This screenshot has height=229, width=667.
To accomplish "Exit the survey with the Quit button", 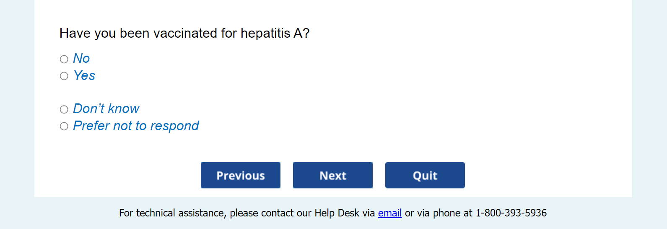I will (425, 175).
